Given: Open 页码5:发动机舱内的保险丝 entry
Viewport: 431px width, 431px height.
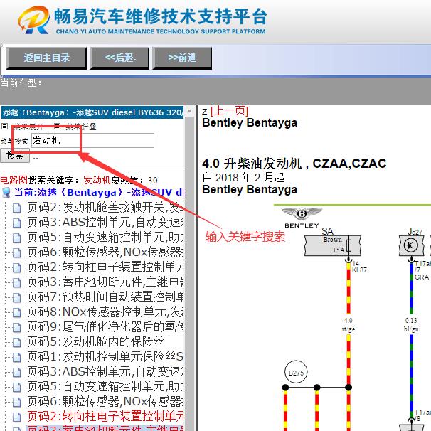Looking at the screenshot, I should tap(95, 341).
